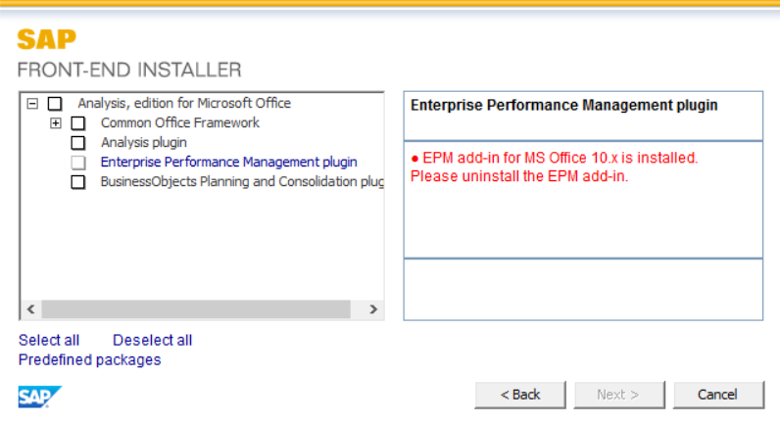This screenshot has width=780, height=424.
Task: Click the Select all link
Action: coord(49,340)
